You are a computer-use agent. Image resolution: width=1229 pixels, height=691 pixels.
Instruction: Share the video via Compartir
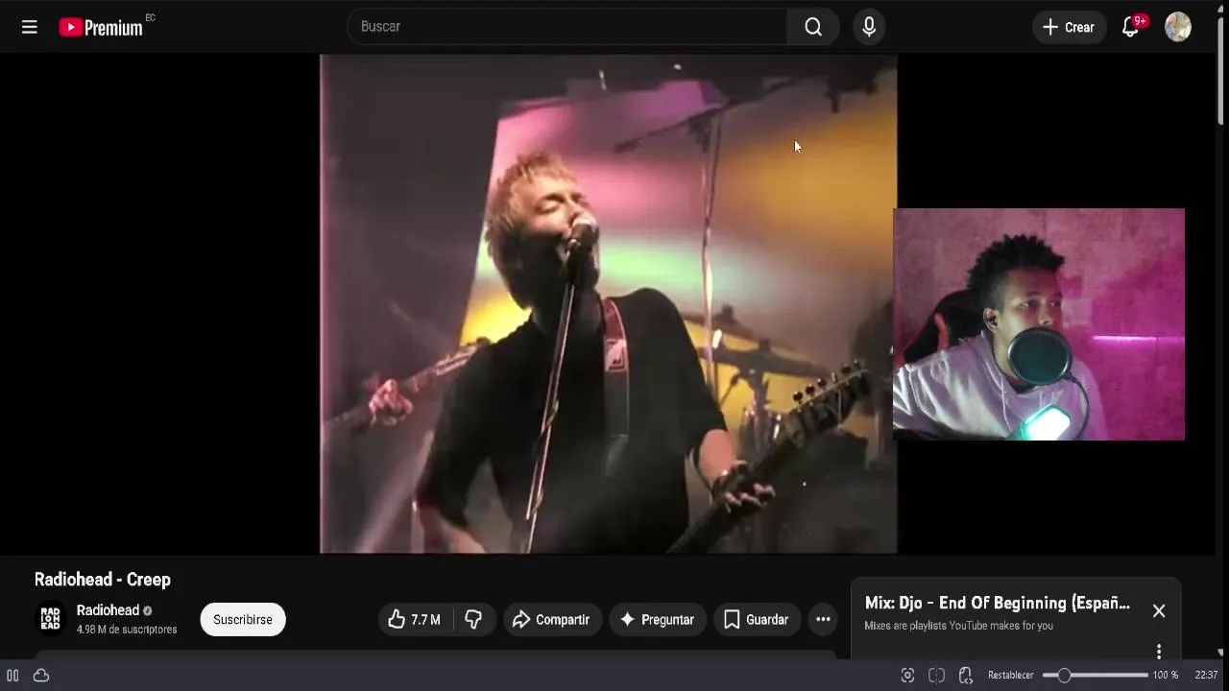552,620
